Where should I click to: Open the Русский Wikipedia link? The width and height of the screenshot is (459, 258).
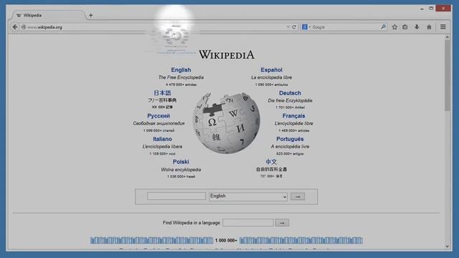click(x=158, y=116)
